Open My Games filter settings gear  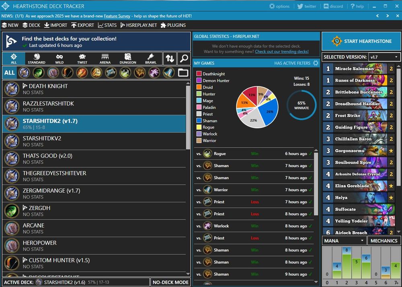(x=316, y=63)
